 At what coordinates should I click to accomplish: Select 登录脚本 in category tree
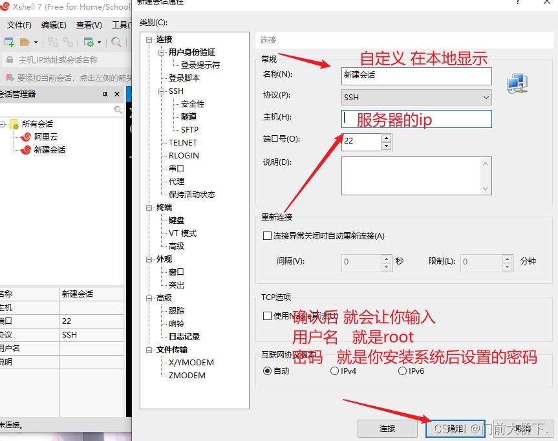(184, 78)
